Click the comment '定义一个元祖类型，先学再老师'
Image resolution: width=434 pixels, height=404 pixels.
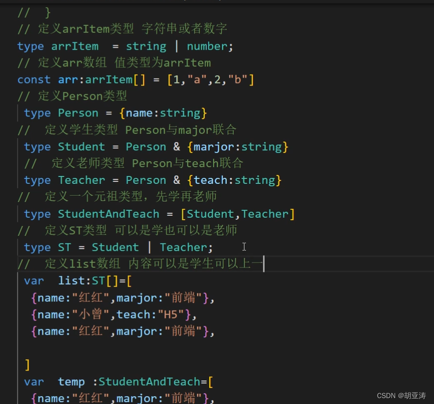pos(117,197)
